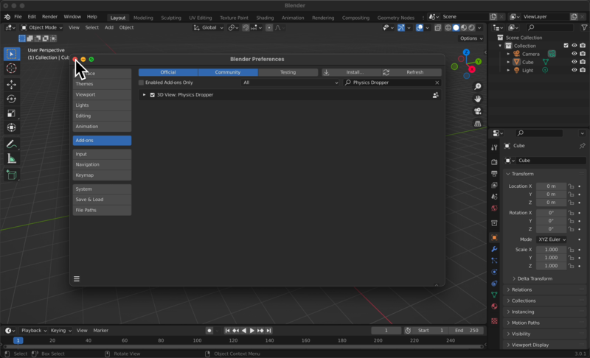This screenshot has width=590, height=358.
Task: Switch to Shading workspace tab
Action: click(x=265, y=18)
